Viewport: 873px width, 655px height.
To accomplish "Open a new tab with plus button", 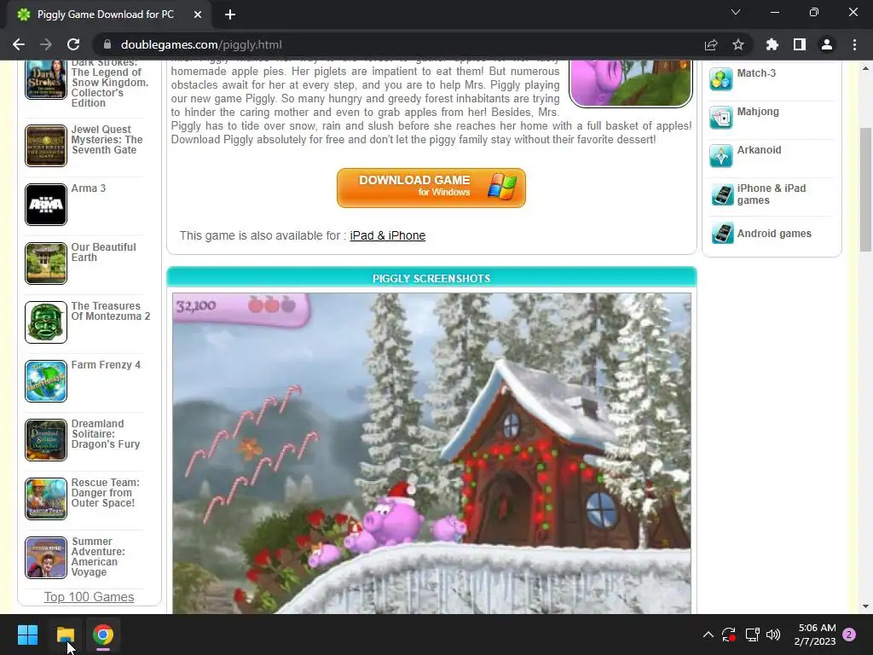I will [x=230, y=14].
